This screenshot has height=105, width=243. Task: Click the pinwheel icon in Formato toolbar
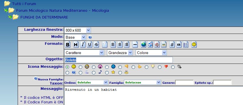point(157,45)
